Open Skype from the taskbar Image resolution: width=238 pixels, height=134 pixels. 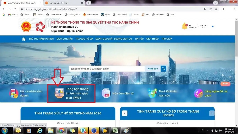click(x=83, y=131)
